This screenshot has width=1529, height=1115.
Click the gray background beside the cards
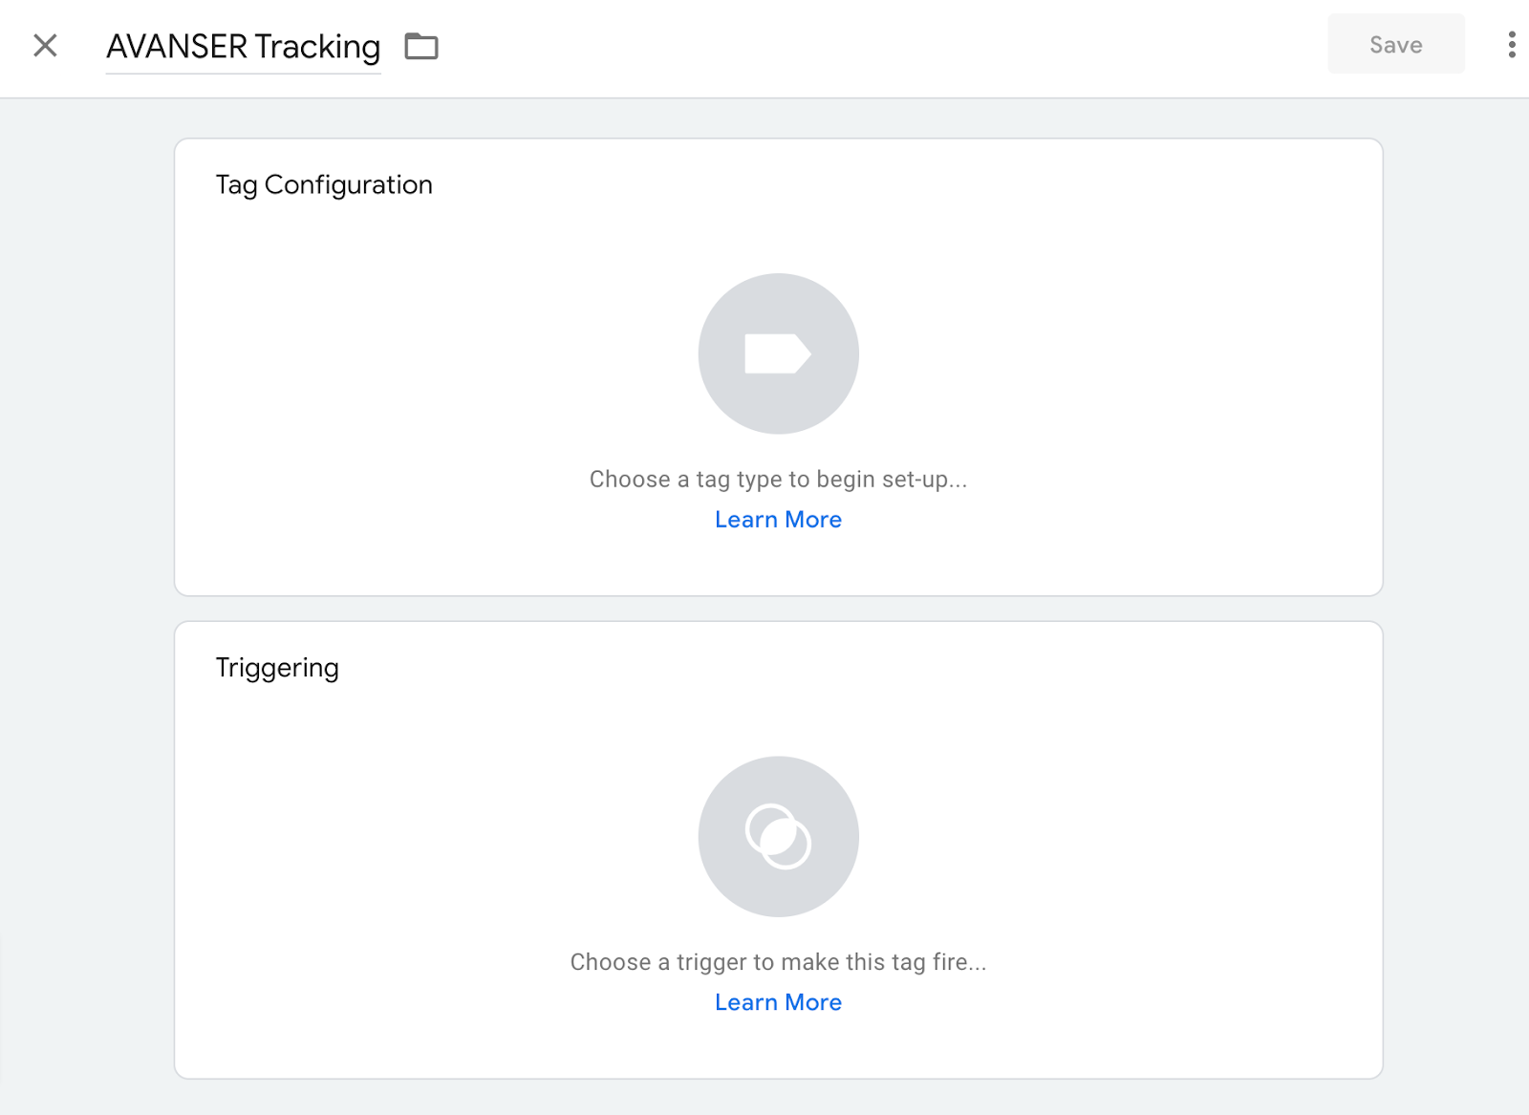(x=86, y=573)
